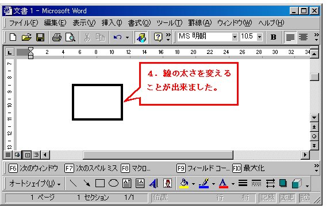330x209 pixels.
Task: Click F10 最大化 button
Action: (x=248, y=168)
